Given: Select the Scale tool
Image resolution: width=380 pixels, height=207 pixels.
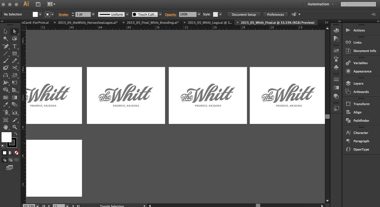Looking at the screenshot, I should pyautogui.click(x=15, y=75).
